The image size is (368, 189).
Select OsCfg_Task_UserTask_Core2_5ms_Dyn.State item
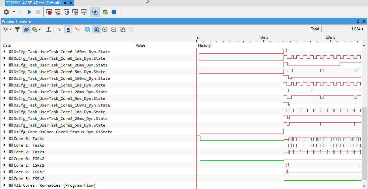[x=59, y=125]
